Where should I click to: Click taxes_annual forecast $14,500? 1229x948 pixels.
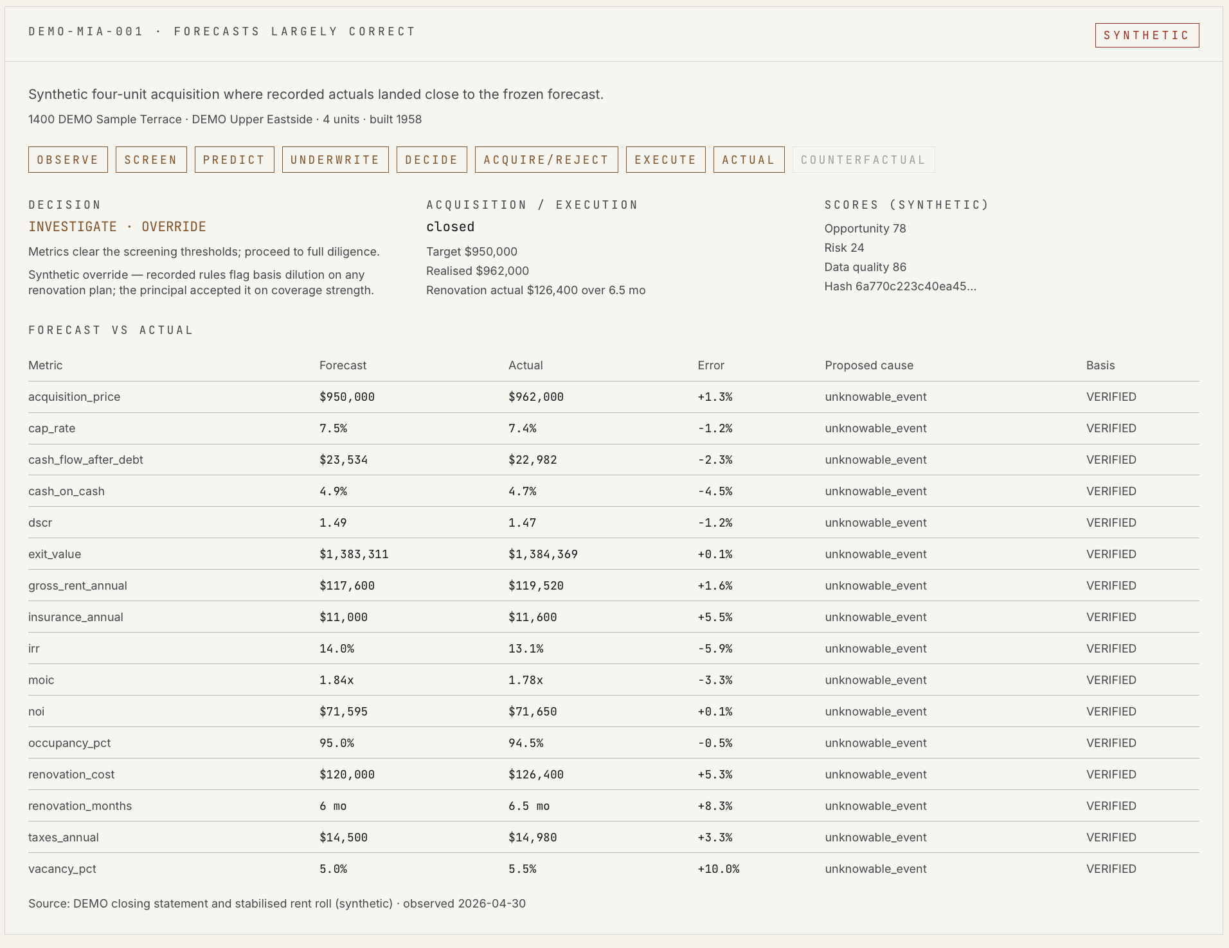[343, 838]
